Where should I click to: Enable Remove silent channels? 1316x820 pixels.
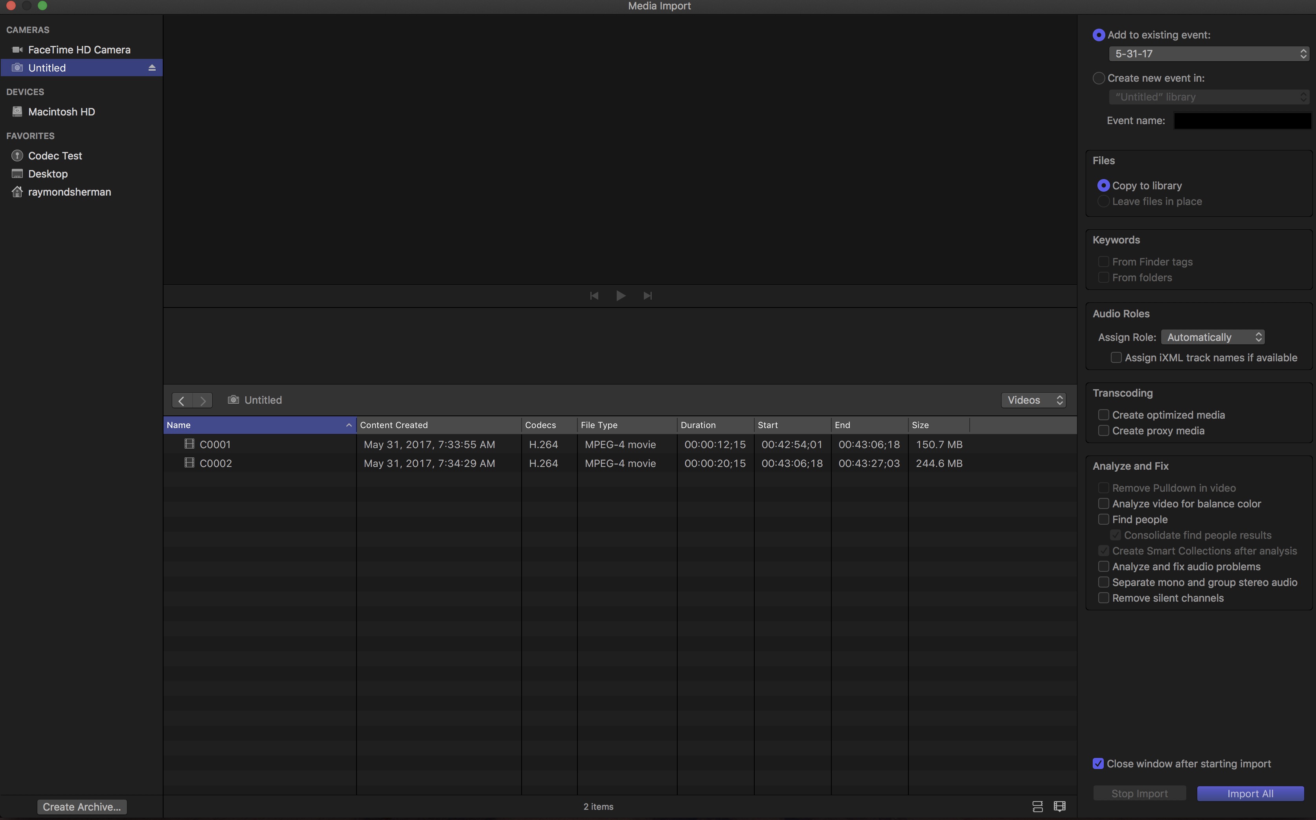1103,598
